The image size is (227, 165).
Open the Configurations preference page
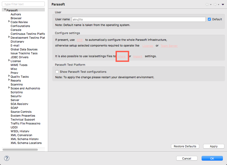20,26
